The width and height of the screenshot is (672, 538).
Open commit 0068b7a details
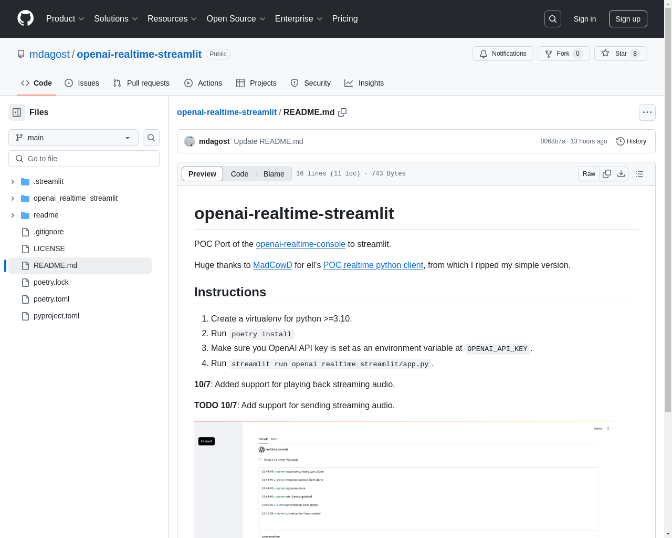[x=553, y=141]
